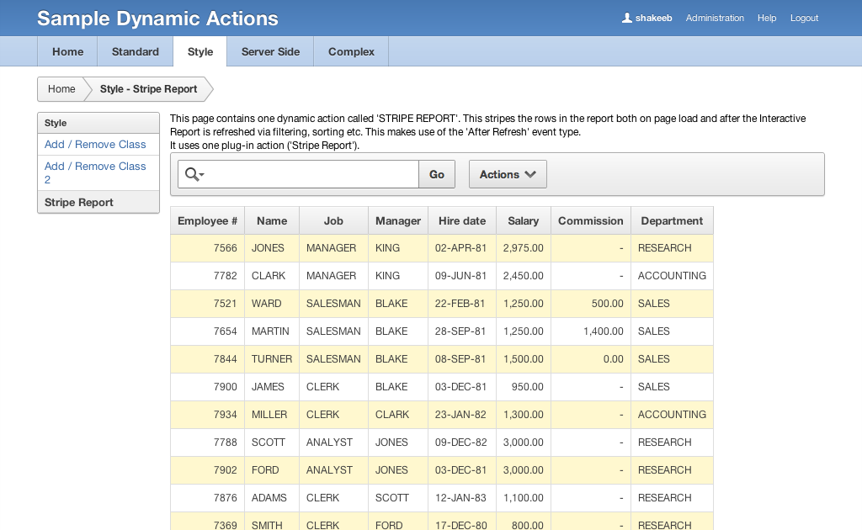862x530 pixels.
Task: Open the Standard tab
Action: coord(136,51)
